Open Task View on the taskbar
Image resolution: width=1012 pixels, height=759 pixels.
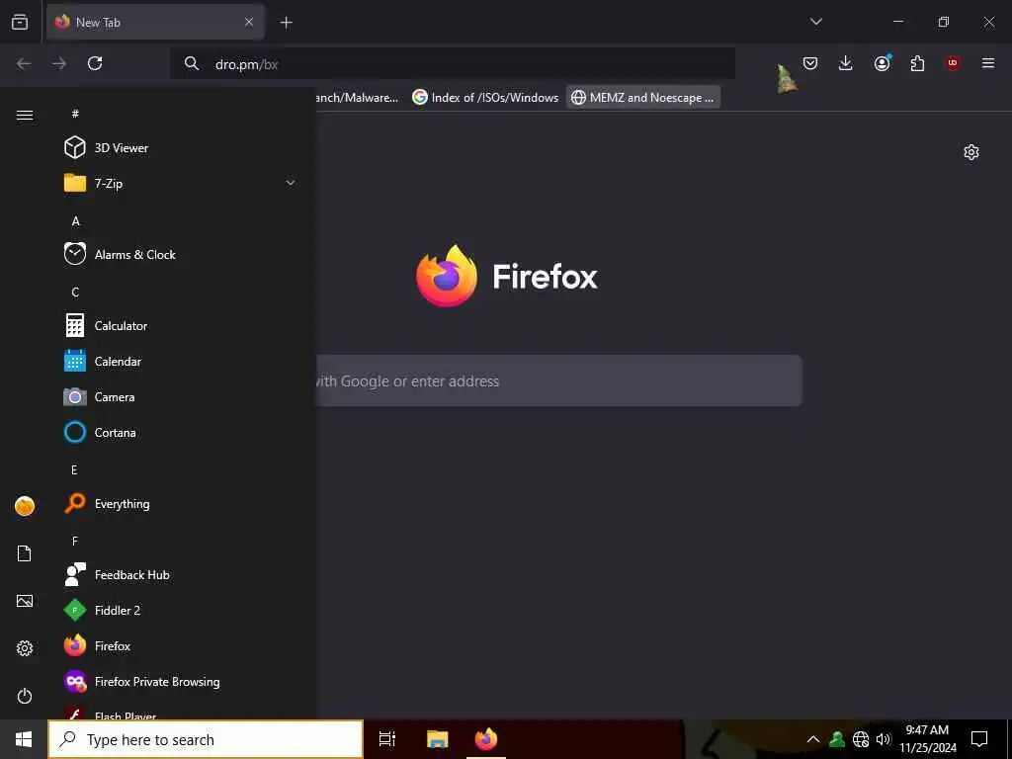(x=387, y=739)
